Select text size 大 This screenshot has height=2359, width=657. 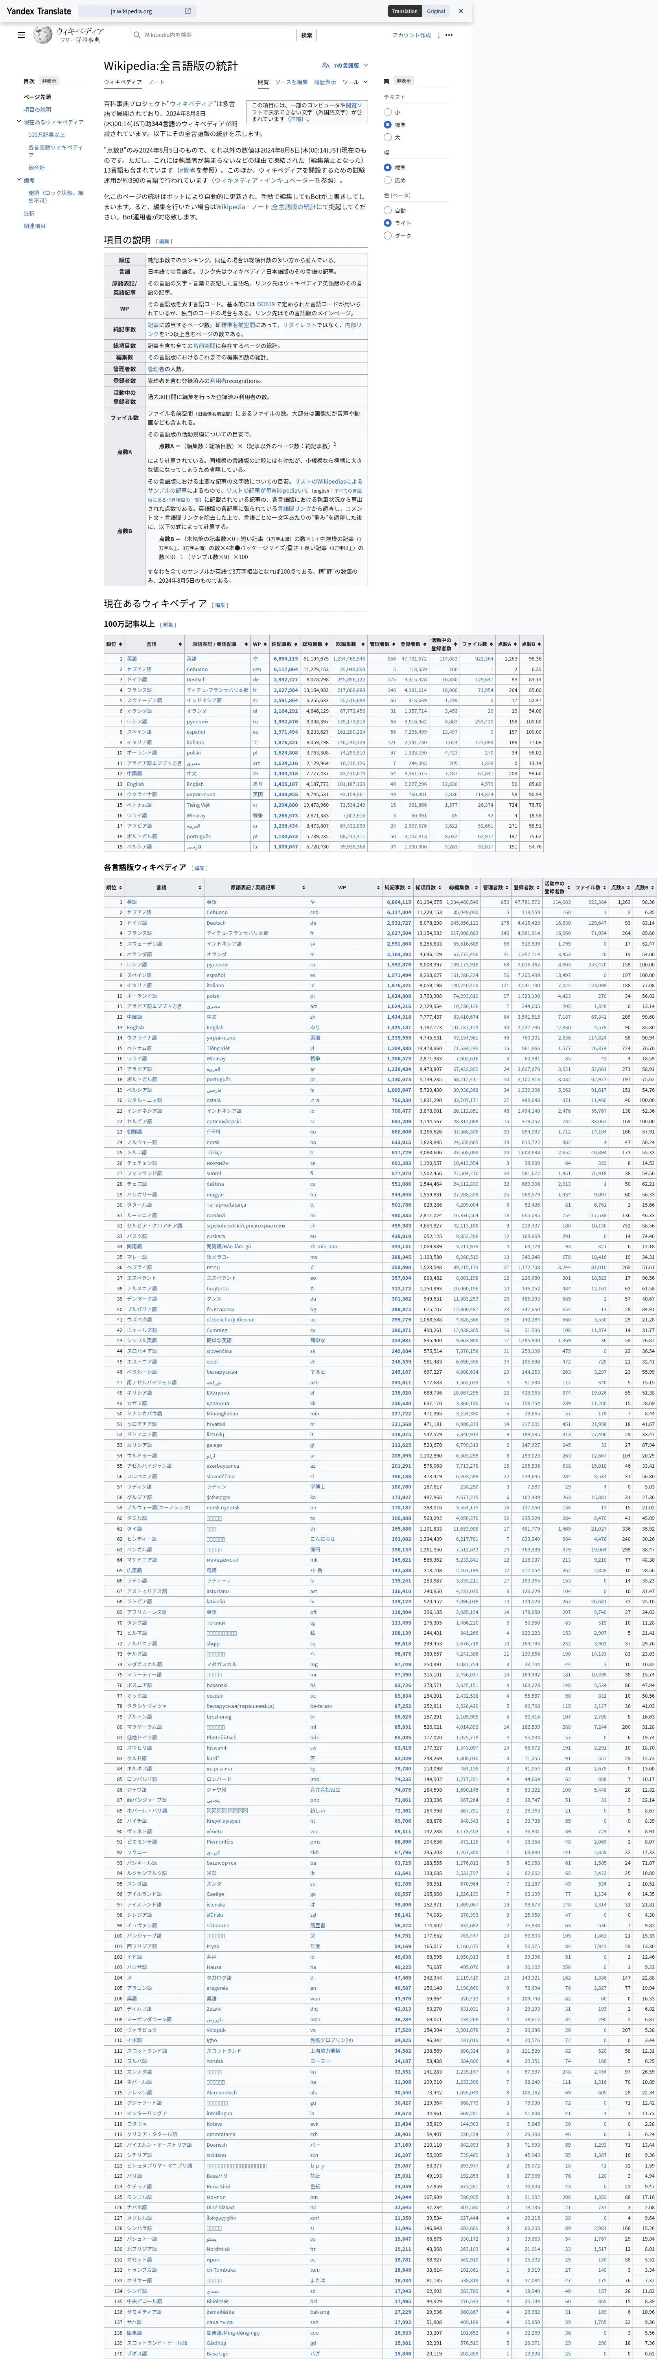point(388,137)
